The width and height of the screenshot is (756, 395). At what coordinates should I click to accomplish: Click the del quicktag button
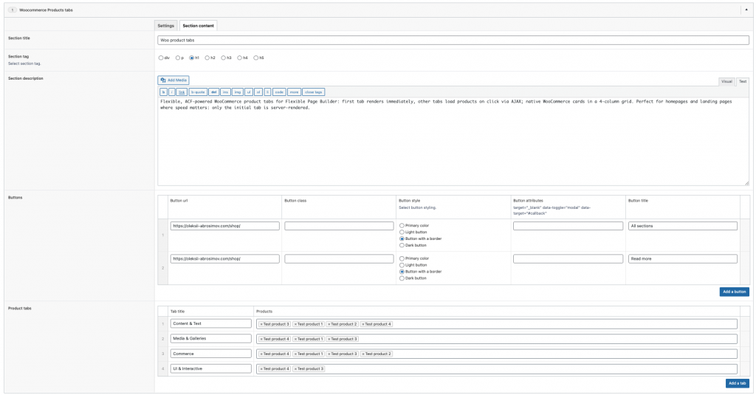coord(214,92)
